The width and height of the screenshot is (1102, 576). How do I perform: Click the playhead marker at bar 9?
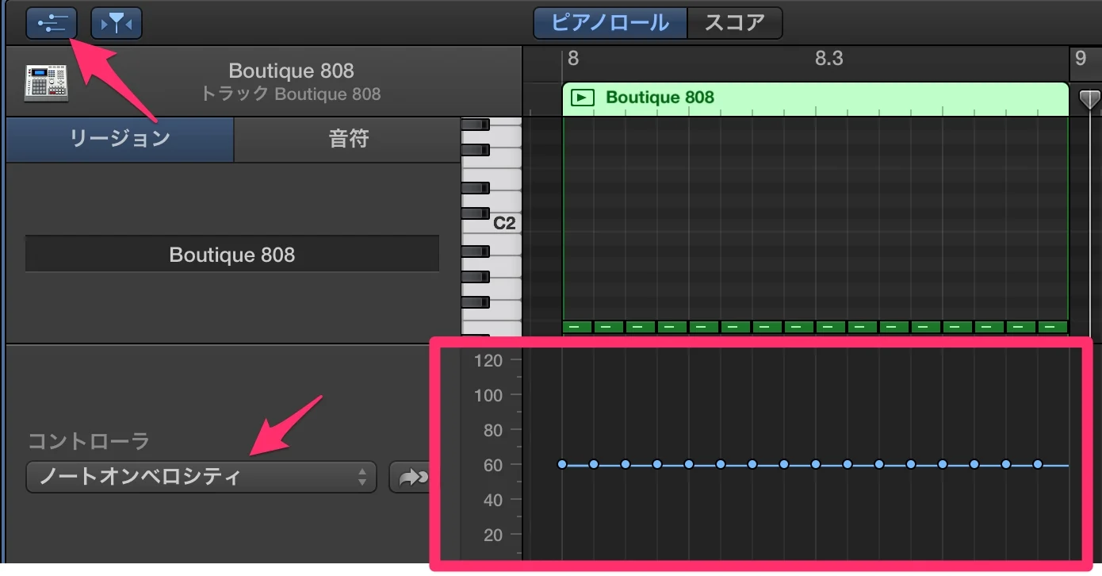[1089, 99]
